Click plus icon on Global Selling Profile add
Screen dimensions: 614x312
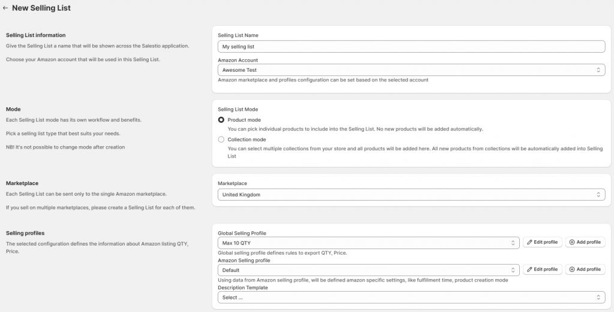point(571,242)
